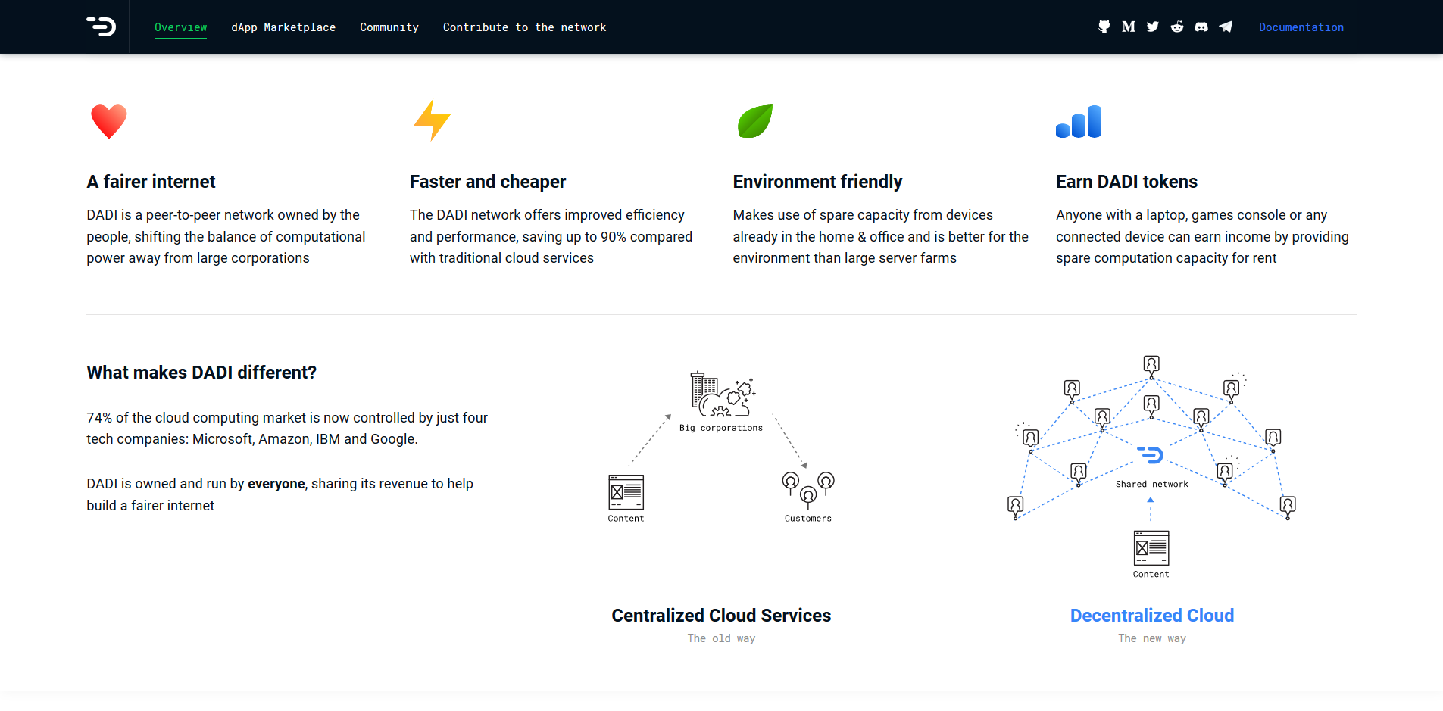Image resolution: width=1443 pixels, height=711 pixels.
Task: Click the 'Big corporations' label
Action: [x=721, y=428]
